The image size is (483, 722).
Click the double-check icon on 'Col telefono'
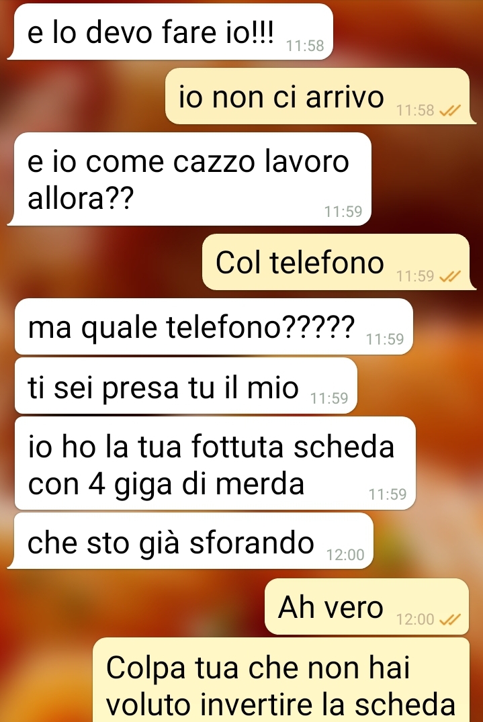450,276
